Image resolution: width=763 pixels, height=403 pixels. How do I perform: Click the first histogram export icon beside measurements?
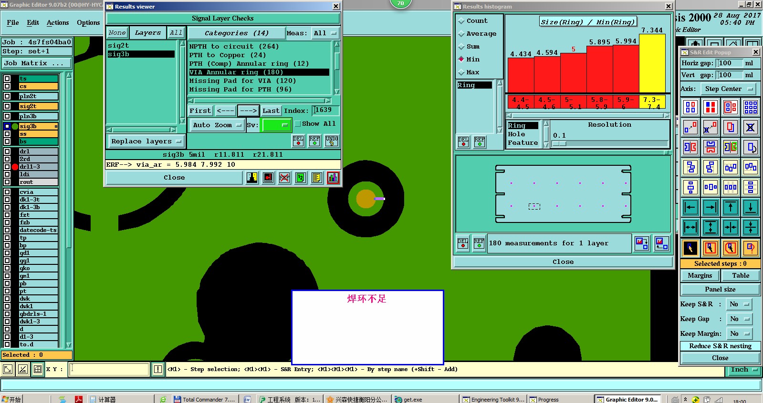[x=642, y=243]
